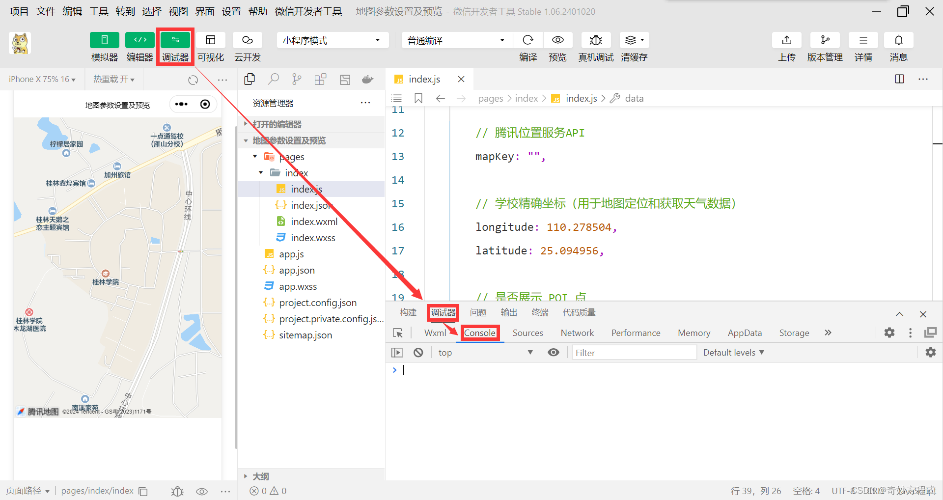
Task: Toggle the editor panel button
Action: (140, 40)
